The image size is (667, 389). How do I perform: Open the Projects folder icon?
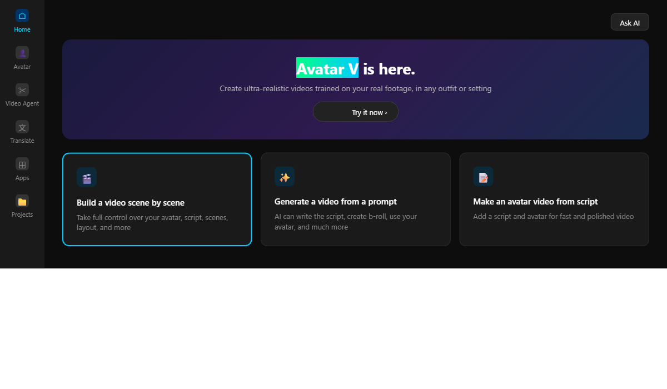click(x=22, y=201)
